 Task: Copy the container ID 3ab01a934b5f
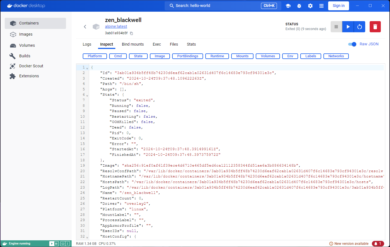pyautogui.click(x=131, y=33)
